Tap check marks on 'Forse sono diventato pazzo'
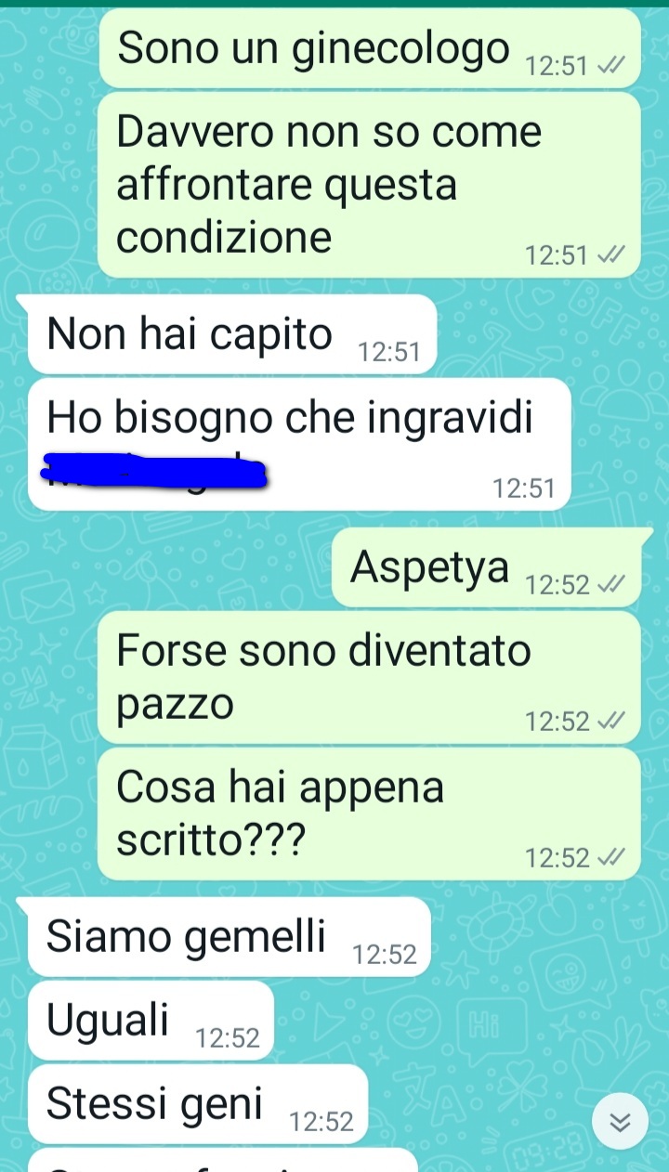Image resolution: width=669 pixels, height=1172 pixels. (611, 721)
